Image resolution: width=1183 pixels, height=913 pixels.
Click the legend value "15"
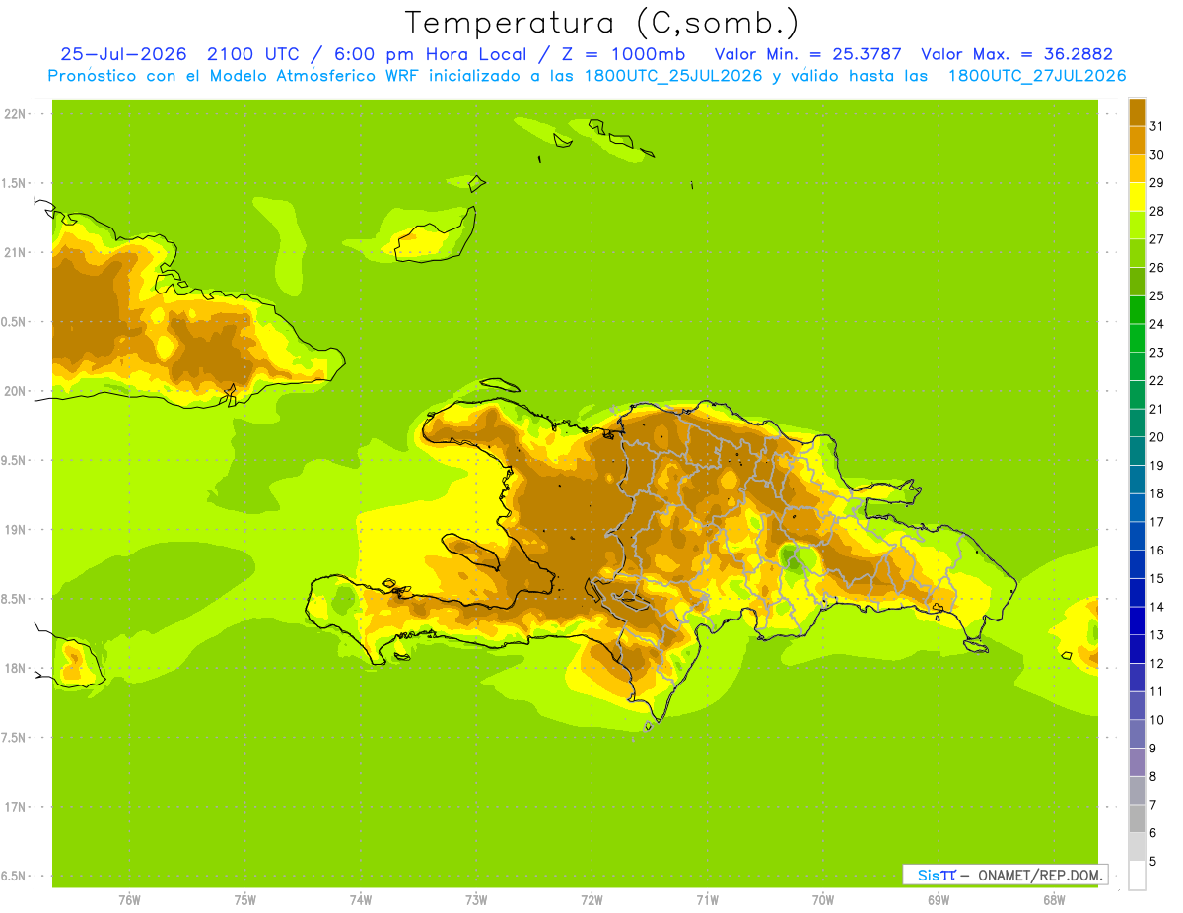point(1156,578)
